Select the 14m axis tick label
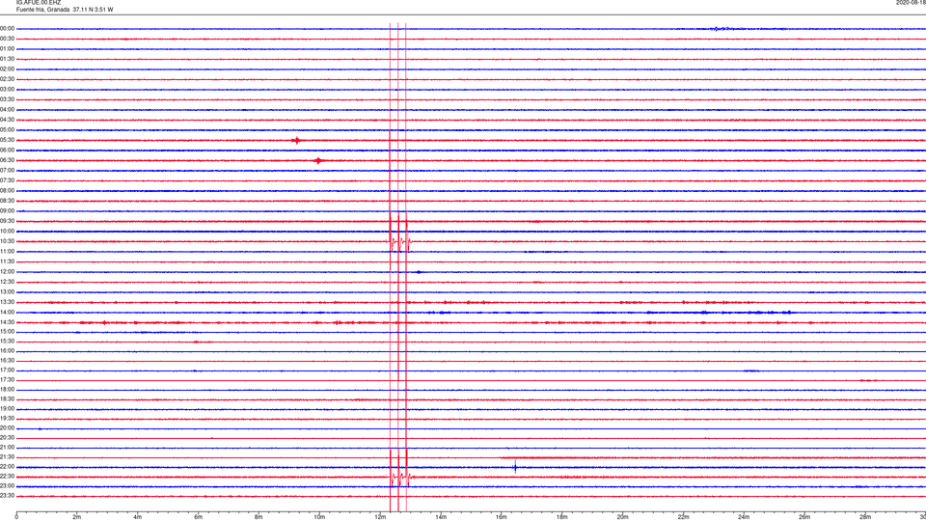 click(x=441, y=517)
